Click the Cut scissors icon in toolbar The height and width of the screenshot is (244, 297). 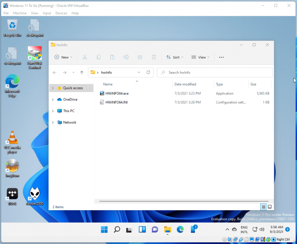point(85,57)
